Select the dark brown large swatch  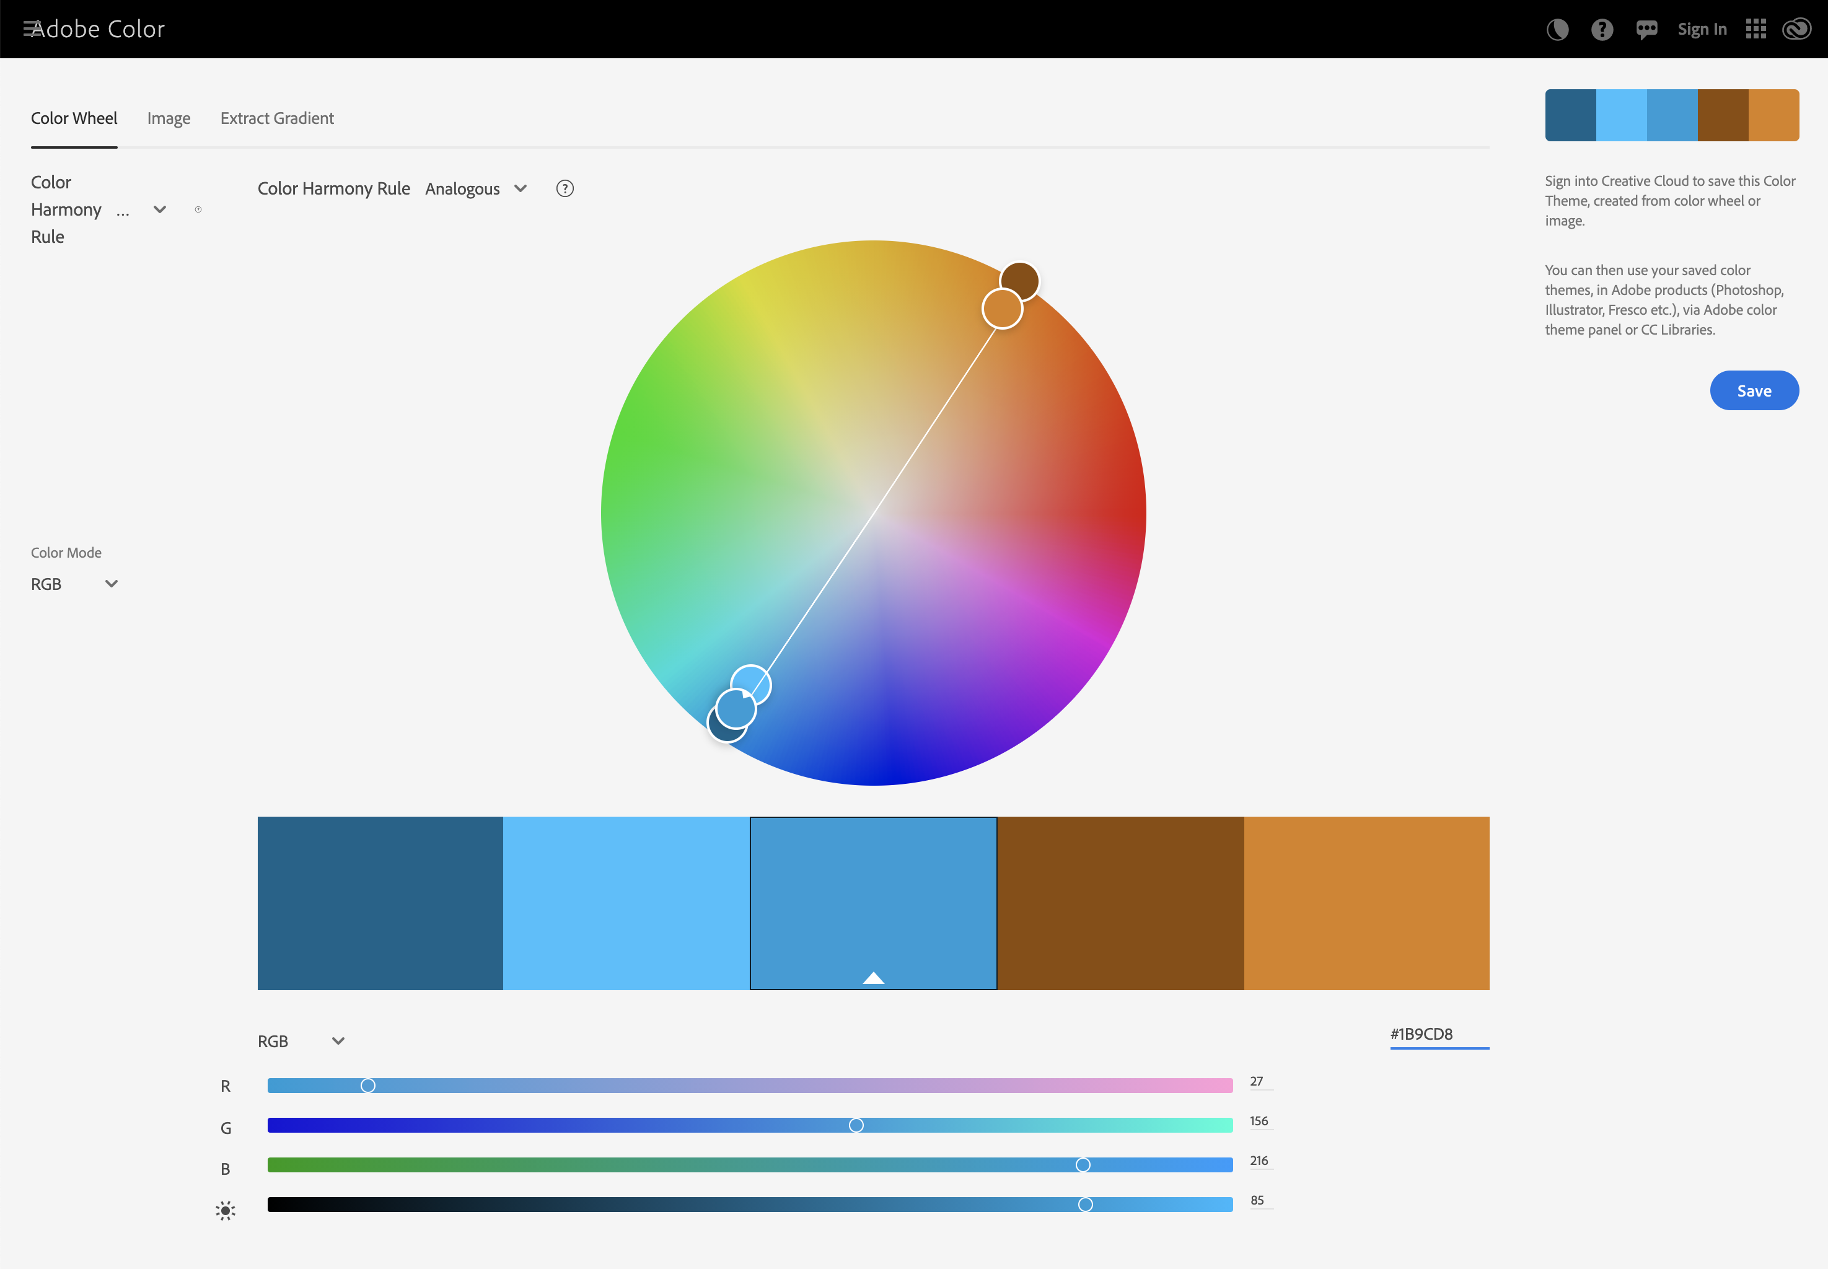pos(1120,902)
